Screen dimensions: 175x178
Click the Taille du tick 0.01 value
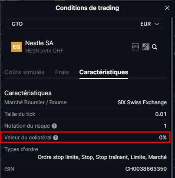pyautogui.click(x=161, y=114)
